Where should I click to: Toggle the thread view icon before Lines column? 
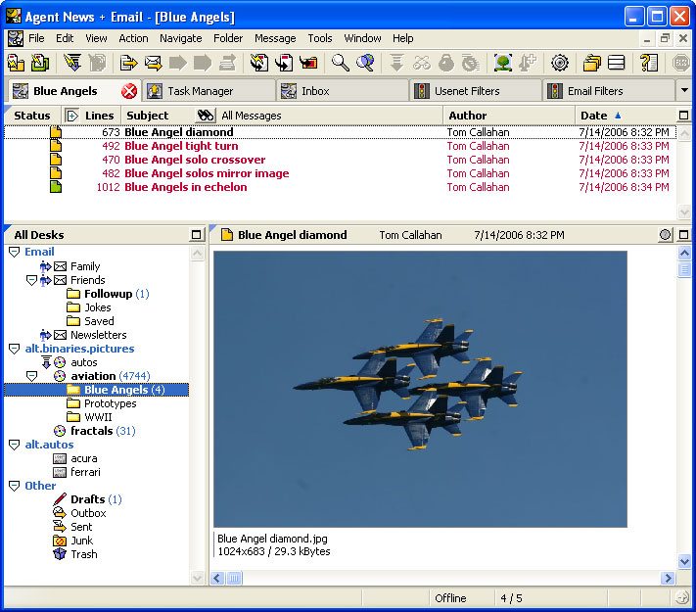pyautogui.click(x=72, y=116)
